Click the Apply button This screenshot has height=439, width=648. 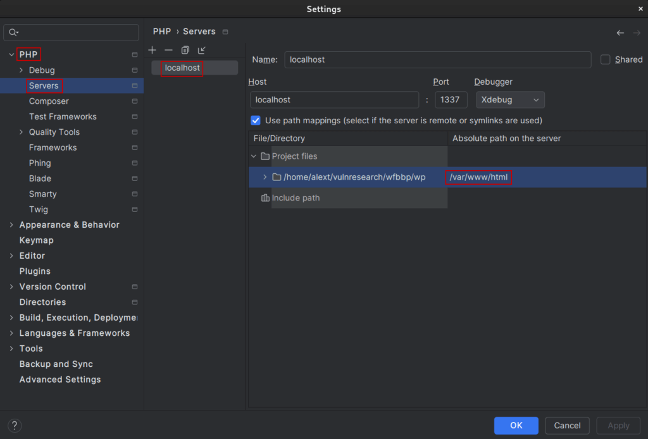[x=618, y=425]
